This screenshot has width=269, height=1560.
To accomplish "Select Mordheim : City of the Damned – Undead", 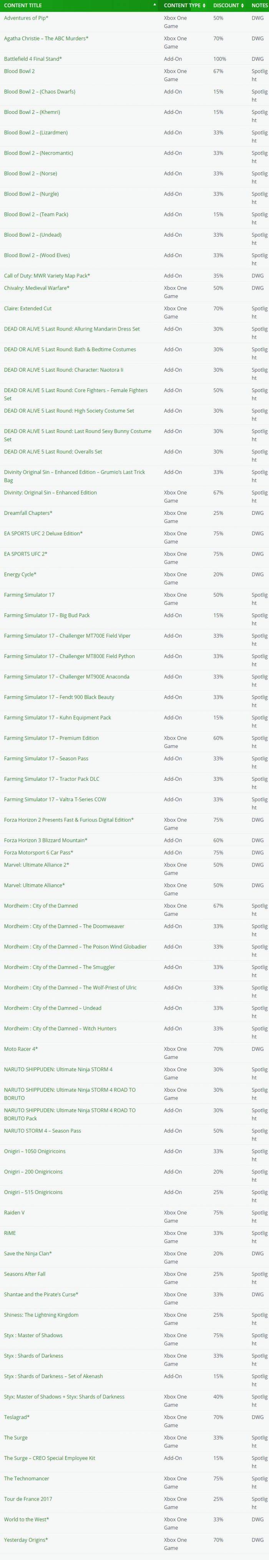I will coord(53,1008).
